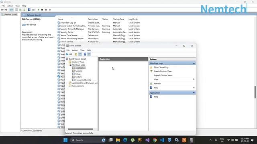This screenshot has height=144, width=257.
Task: Open Help menu in Event Viewer
Action: 89,50
